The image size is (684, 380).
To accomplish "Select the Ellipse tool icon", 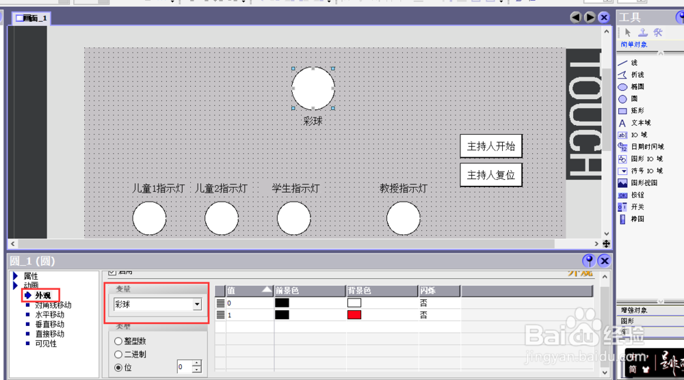I will 622,87.
